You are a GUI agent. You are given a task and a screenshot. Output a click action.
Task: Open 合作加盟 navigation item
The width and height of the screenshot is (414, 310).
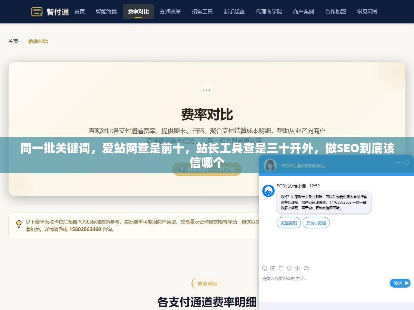tap(335, 12)
